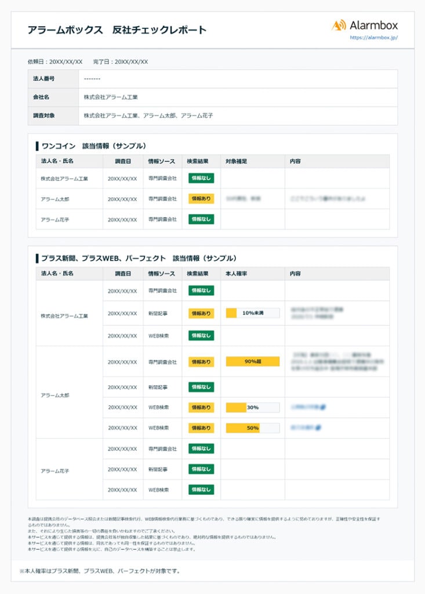Screen dimensions: 425x594
Task: Open the https://alarmbox.jp/ link
Action: [x=373, y=38]
